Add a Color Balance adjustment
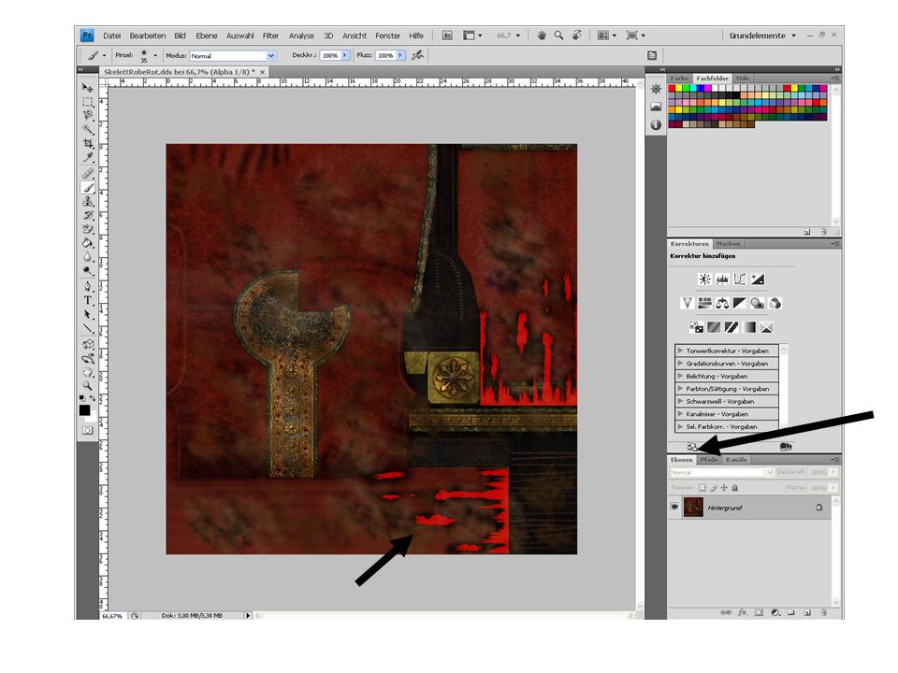Image resolution: width=898 pixels, height=673 pixels. tap(722, 303)
